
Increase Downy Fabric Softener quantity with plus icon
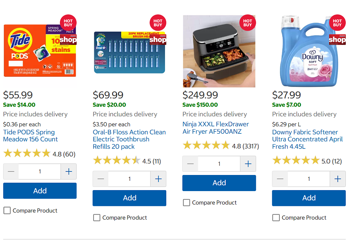coord(338,179)
